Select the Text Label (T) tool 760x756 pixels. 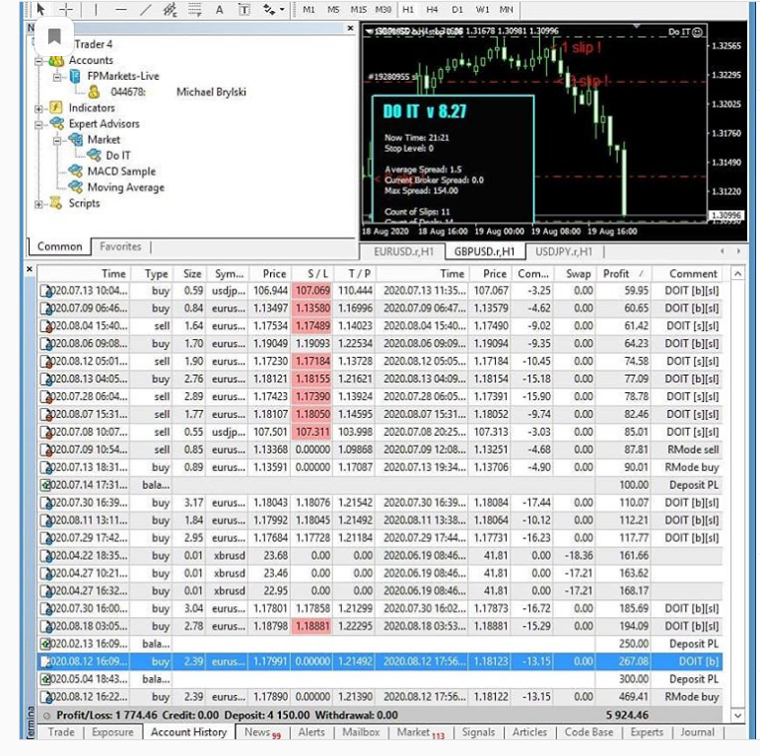pos(243,9)
